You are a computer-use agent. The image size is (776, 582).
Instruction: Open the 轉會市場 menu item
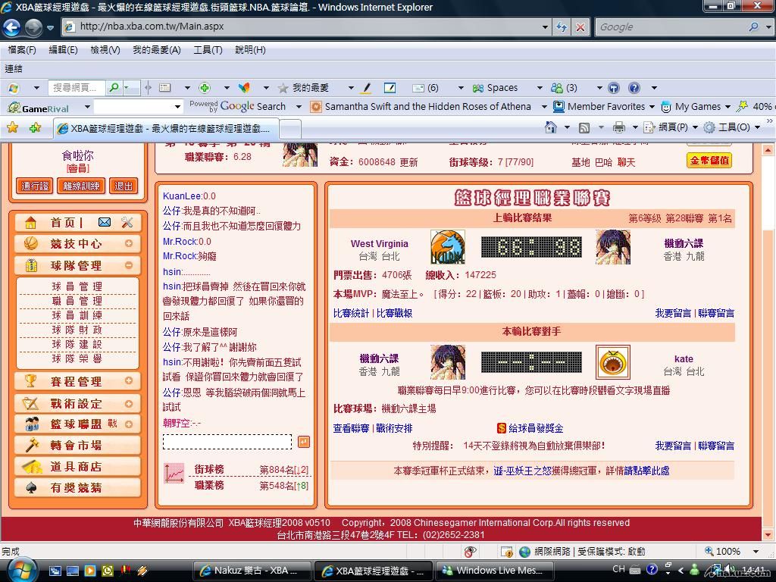click(x=78, y=446)
